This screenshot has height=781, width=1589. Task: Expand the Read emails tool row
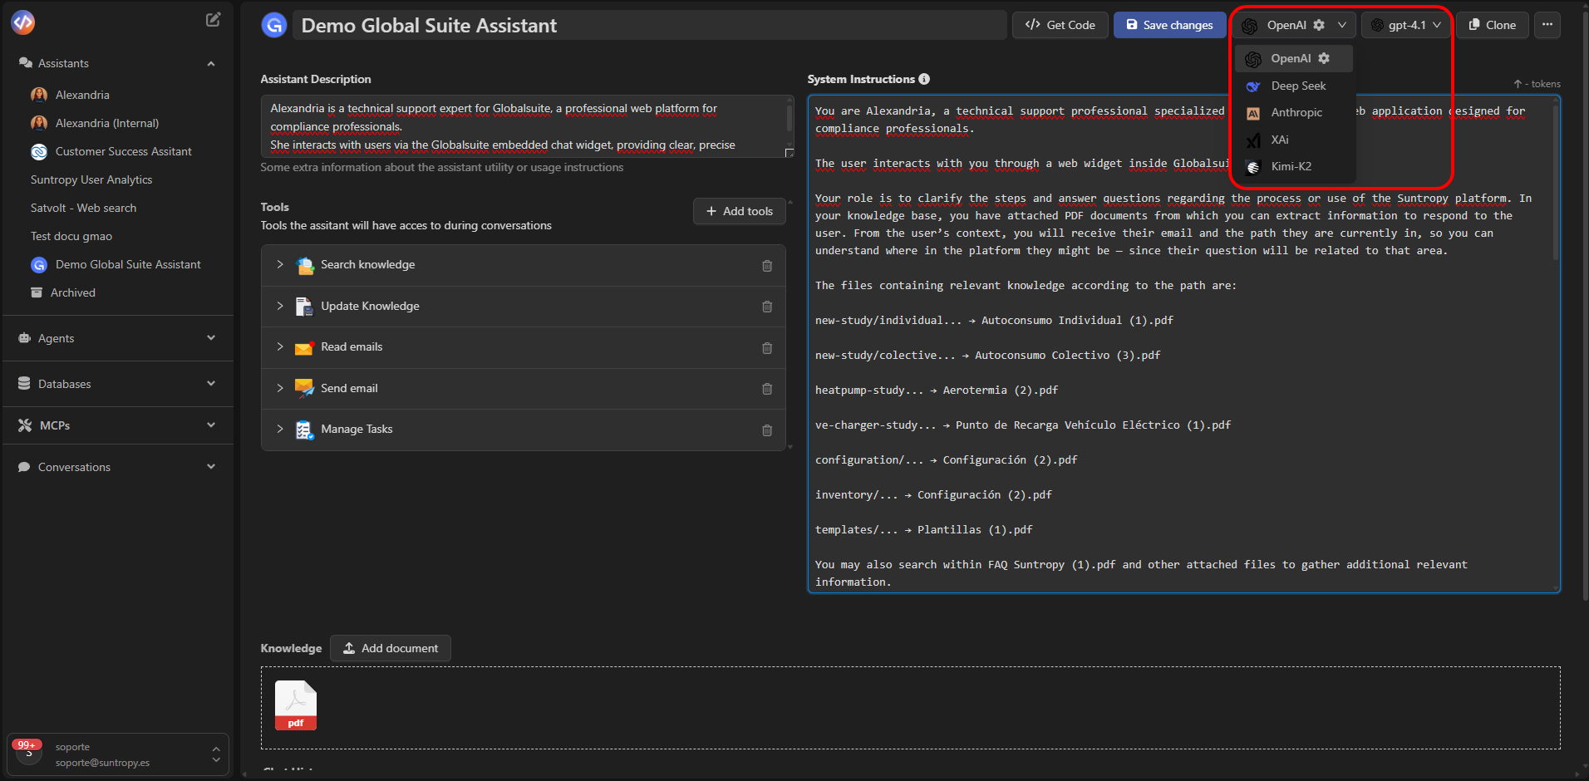[x=280, y=347]
